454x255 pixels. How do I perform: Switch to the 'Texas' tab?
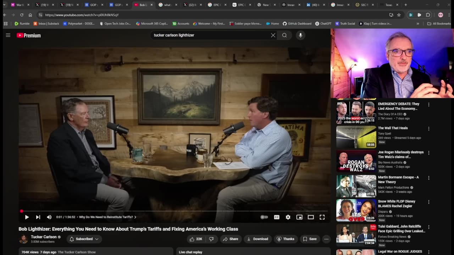388,5
